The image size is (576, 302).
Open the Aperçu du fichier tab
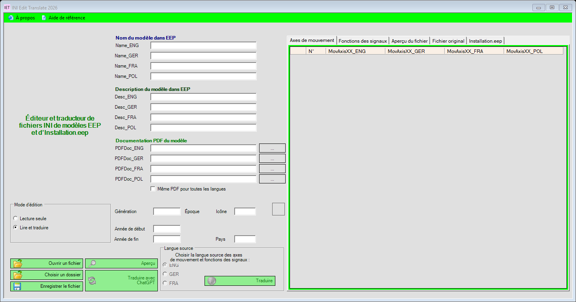coord(409,41)
